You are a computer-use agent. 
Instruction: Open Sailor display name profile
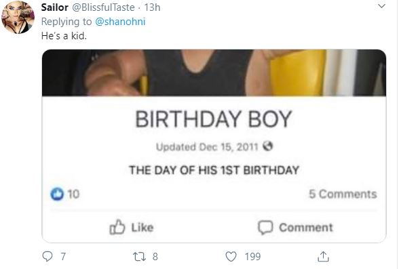pos(55,7)
